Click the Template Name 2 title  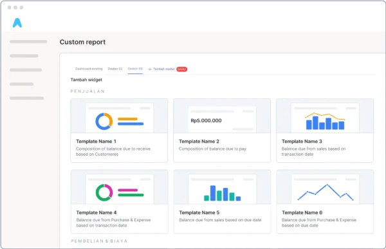[199, 142]
